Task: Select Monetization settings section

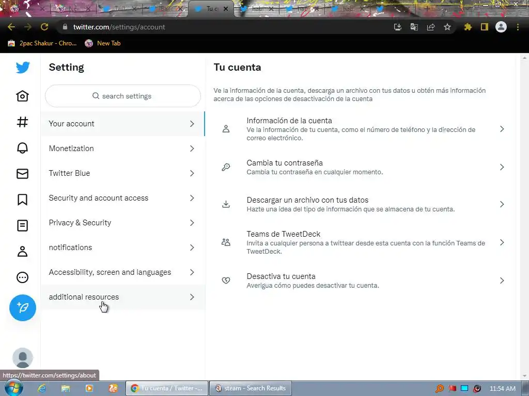Action: pos(123,148)
